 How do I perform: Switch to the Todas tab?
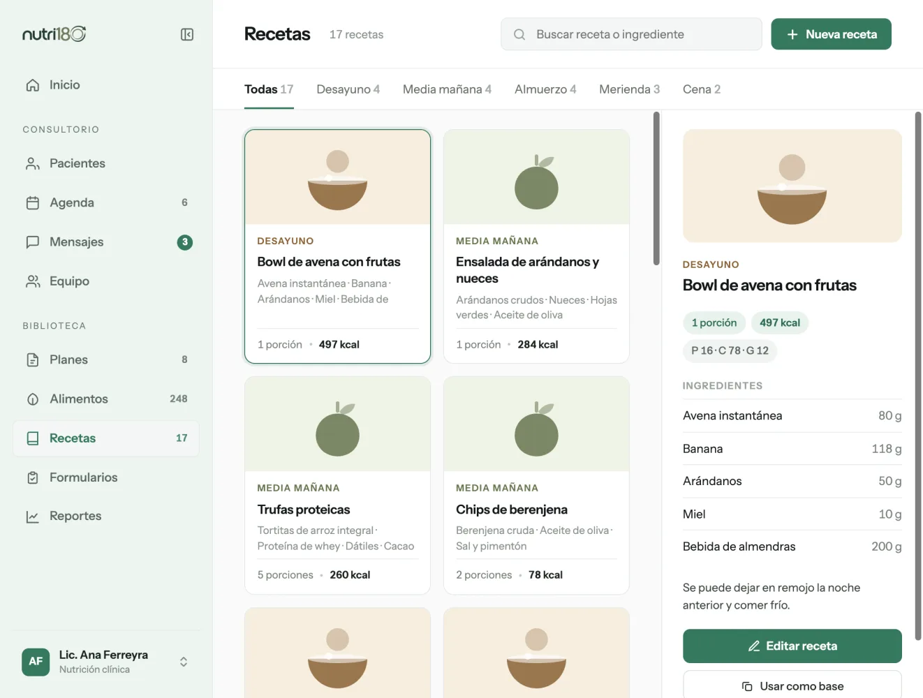tap(269, 89)
